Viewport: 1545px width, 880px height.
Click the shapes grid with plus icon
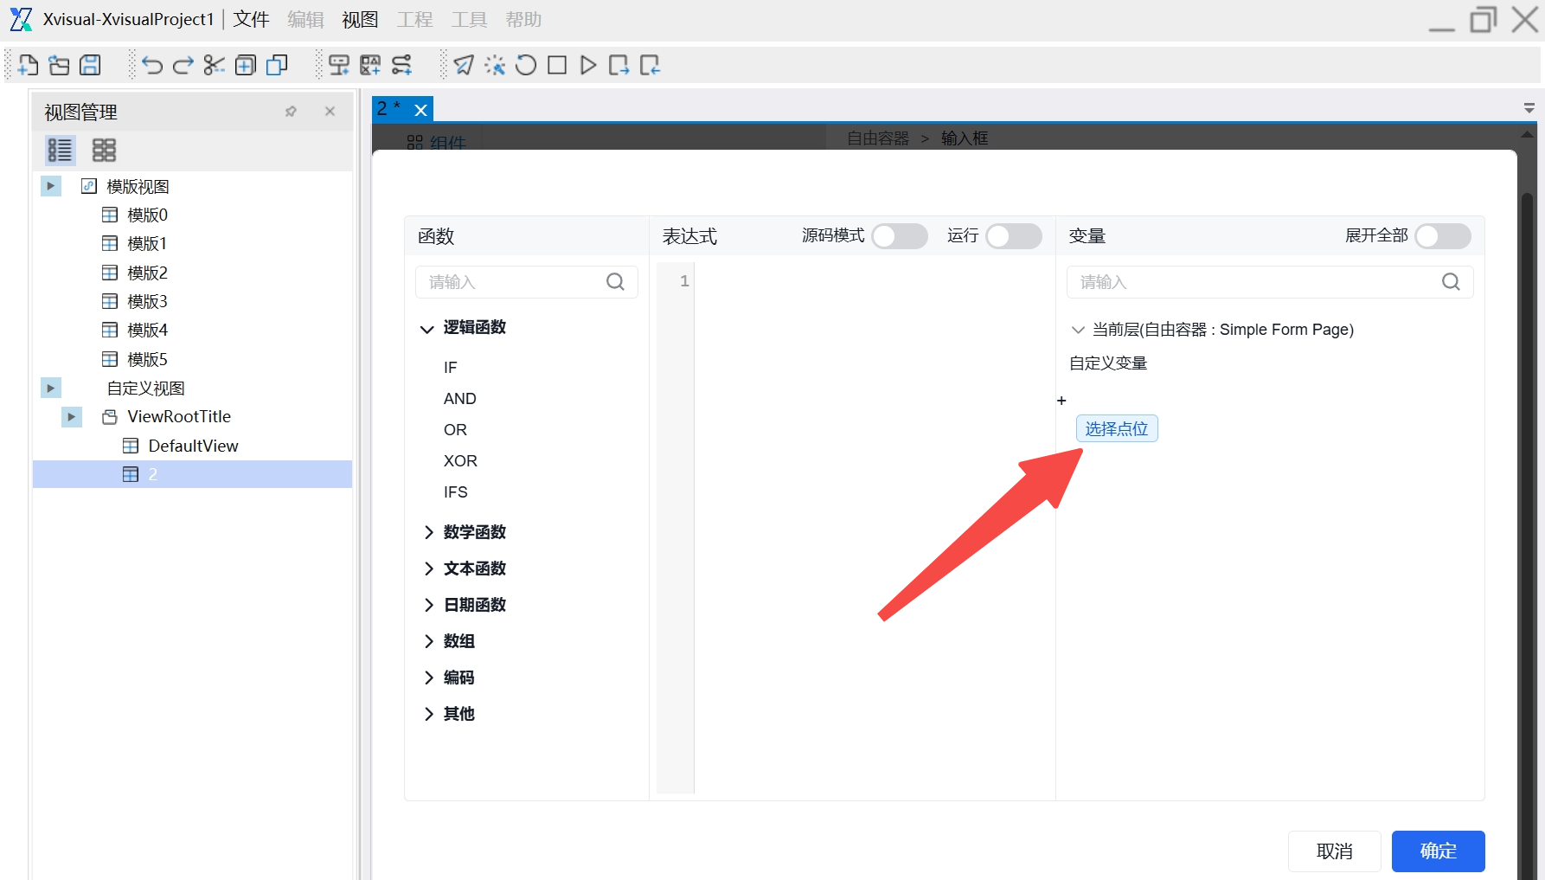370,65
